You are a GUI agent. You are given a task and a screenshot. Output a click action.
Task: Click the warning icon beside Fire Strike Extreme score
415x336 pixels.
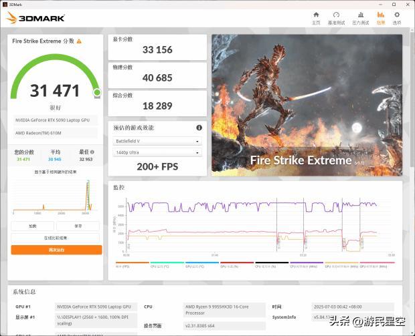[x=79, y=41]
